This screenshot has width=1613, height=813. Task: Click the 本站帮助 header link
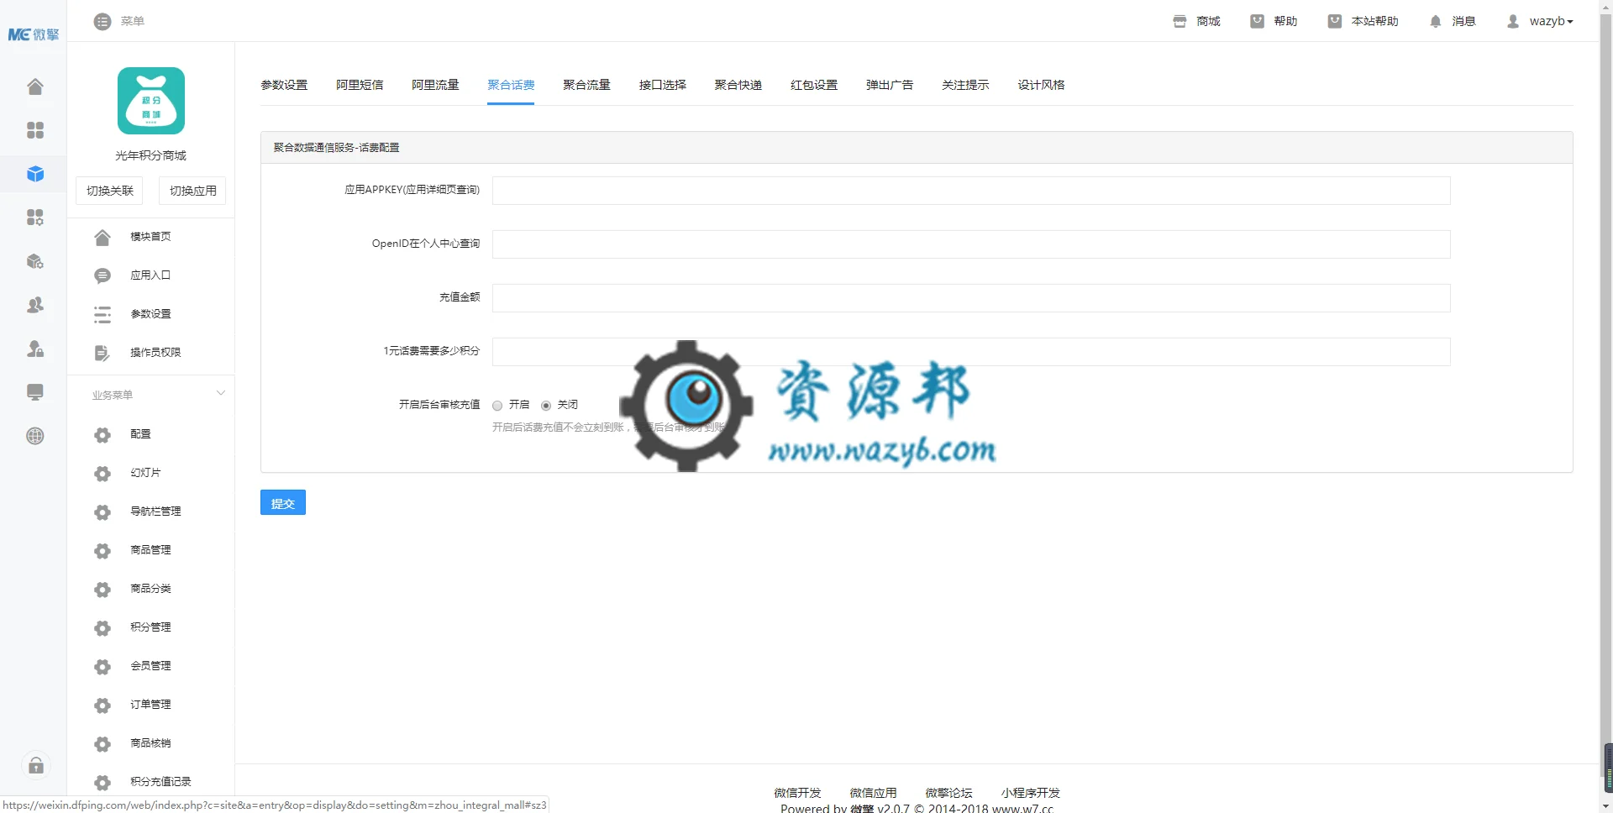click(1363, 21)
